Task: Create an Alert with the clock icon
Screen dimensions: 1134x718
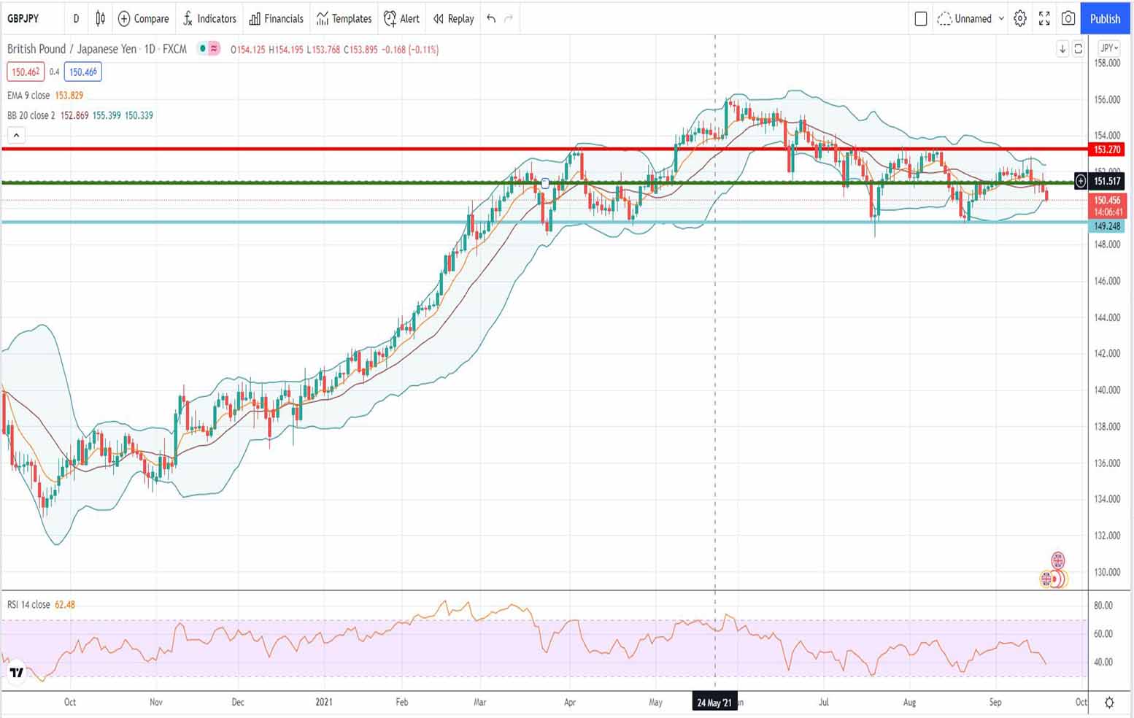Action: tap(401, 19)
